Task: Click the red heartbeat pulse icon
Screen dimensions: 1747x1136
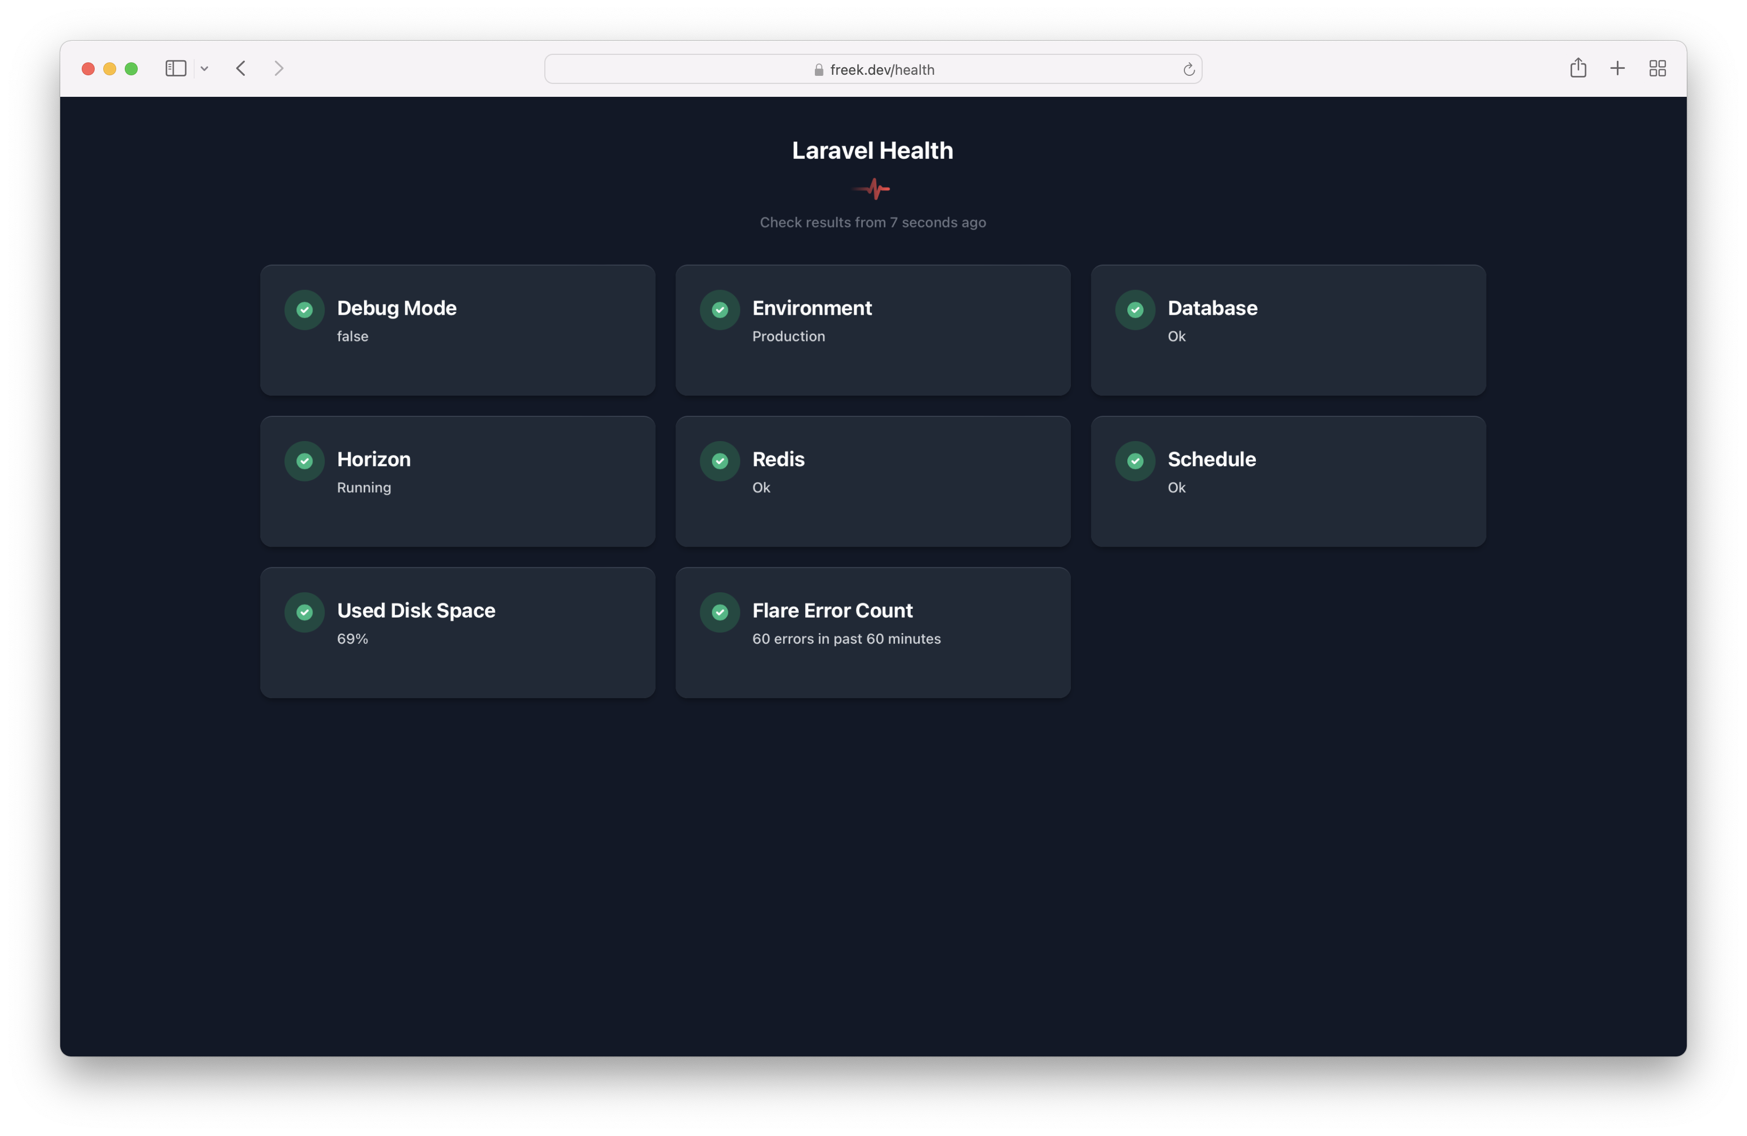Action: click(872, 189)
